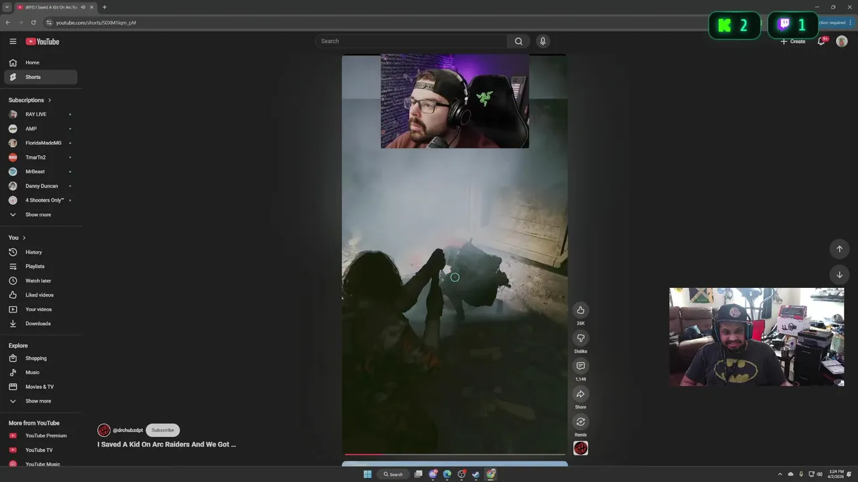Click the Windows taskbar Search box
Viewport: 858px width, 482px height.
(x=392, y=475)
